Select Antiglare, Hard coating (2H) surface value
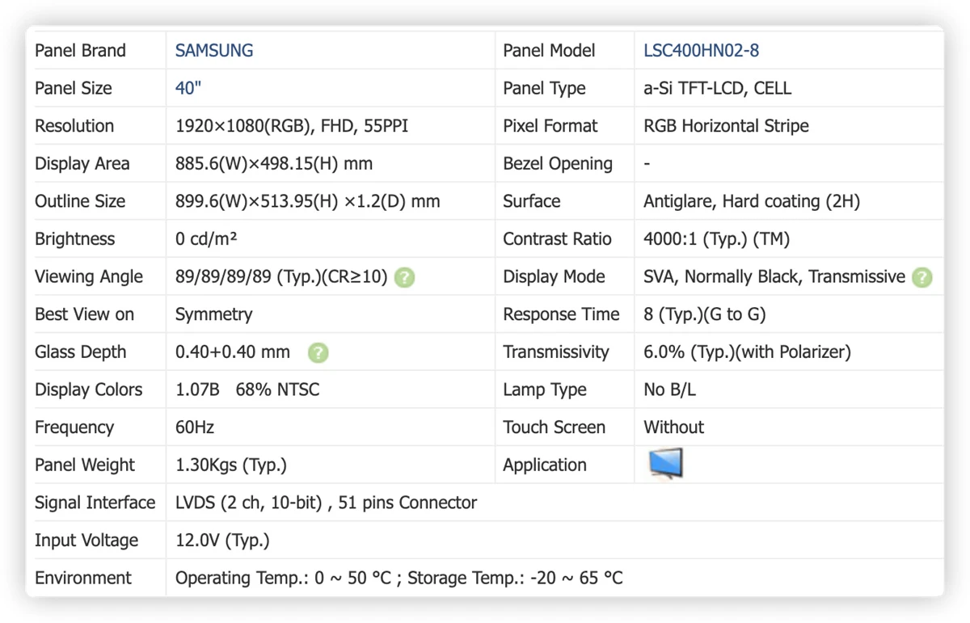The image size is (970, 623). click(752, 201)
